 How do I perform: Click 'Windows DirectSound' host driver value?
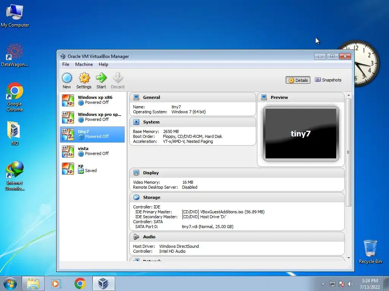pos(179,246)
